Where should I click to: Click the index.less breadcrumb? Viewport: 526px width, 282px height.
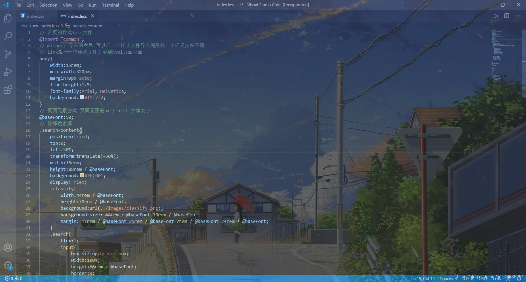(x=50, y=26)
